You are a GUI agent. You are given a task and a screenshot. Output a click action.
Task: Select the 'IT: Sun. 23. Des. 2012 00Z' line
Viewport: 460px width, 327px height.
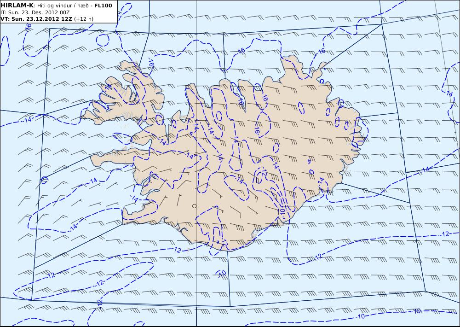click(35, 12)
